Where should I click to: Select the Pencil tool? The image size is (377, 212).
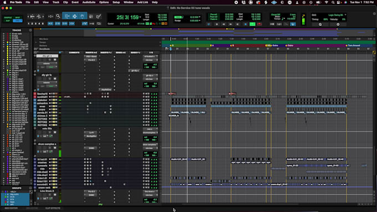click(x=98, y=16)
